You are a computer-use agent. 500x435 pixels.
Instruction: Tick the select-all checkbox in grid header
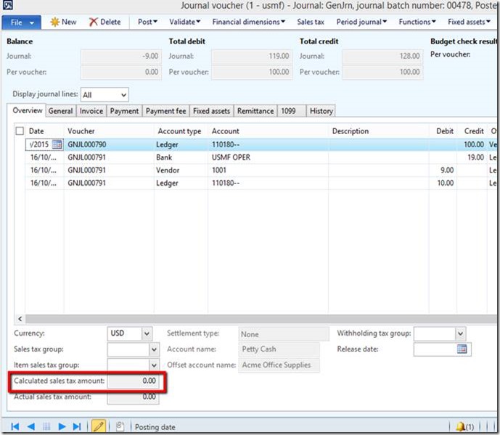coord(20,131)
